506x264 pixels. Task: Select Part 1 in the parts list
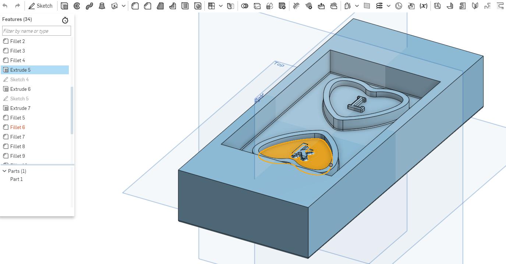(17, 179)
